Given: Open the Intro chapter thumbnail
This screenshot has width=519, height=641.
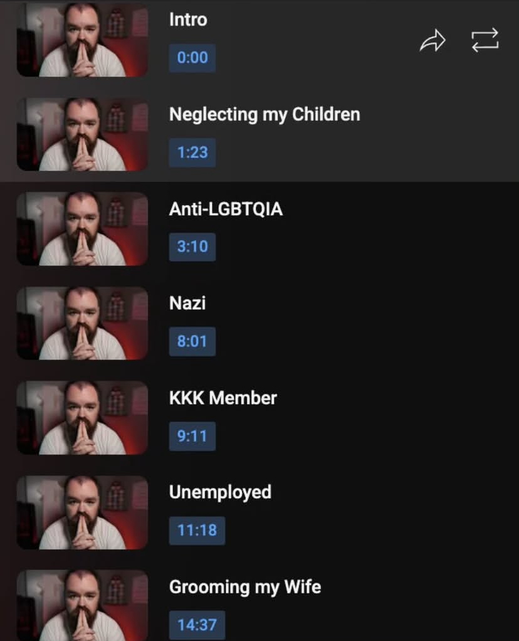Looking at the screenshot, I should coord(82,40).
